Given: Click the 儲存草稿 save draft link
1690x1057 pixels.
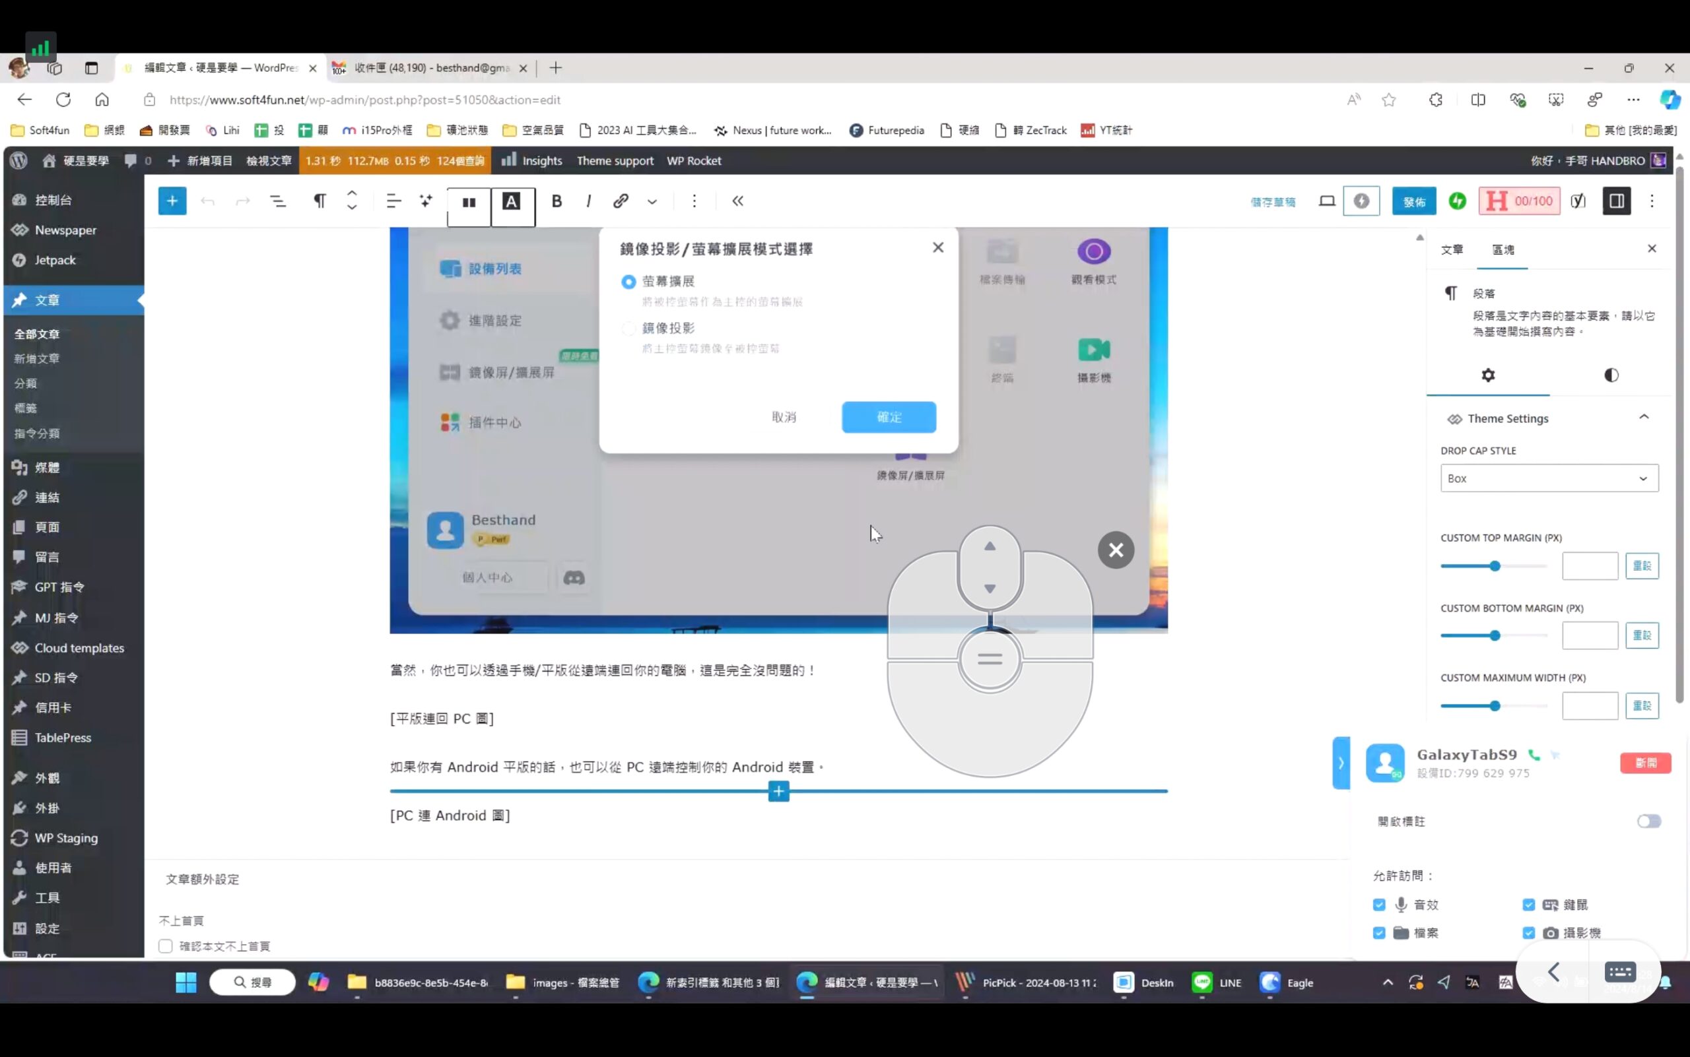Looking at the screenshot, I should coord(1272,202).
